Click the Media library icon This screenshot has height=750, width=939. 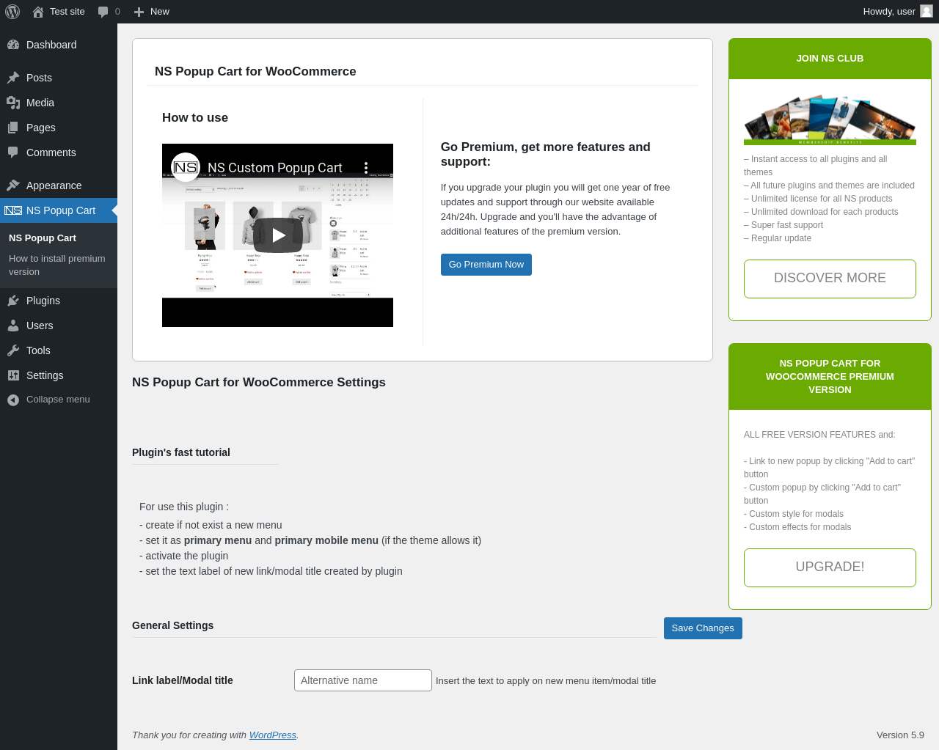[13, 103]
